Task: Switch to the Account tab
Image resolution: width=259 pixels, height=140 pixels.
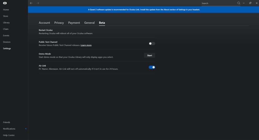Action: [44, 23]
